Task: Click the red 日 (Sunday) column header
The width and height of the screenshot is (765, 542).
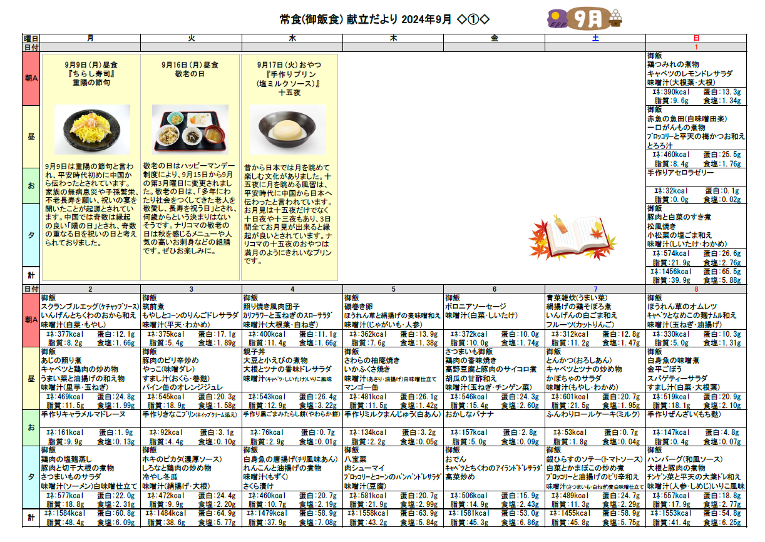Action: coord(696,38)
